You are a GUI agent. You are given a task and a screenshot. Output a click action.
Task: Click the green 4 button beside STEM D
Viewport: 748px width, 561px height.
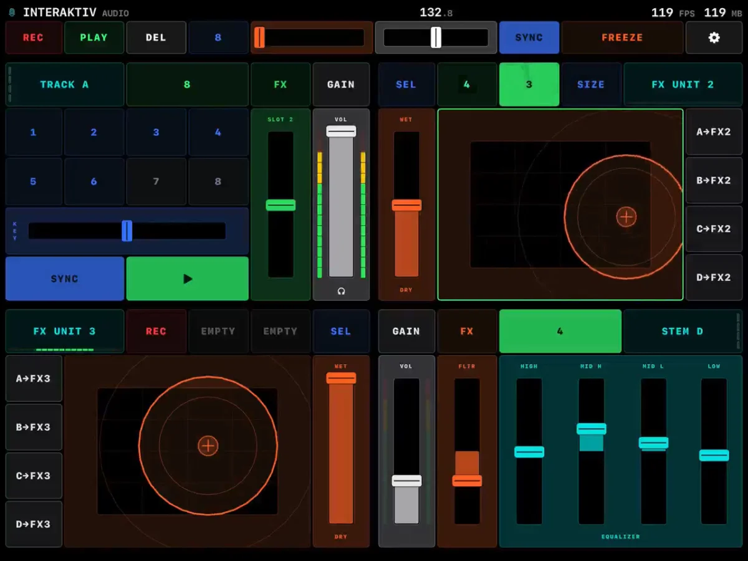[560, 331]
